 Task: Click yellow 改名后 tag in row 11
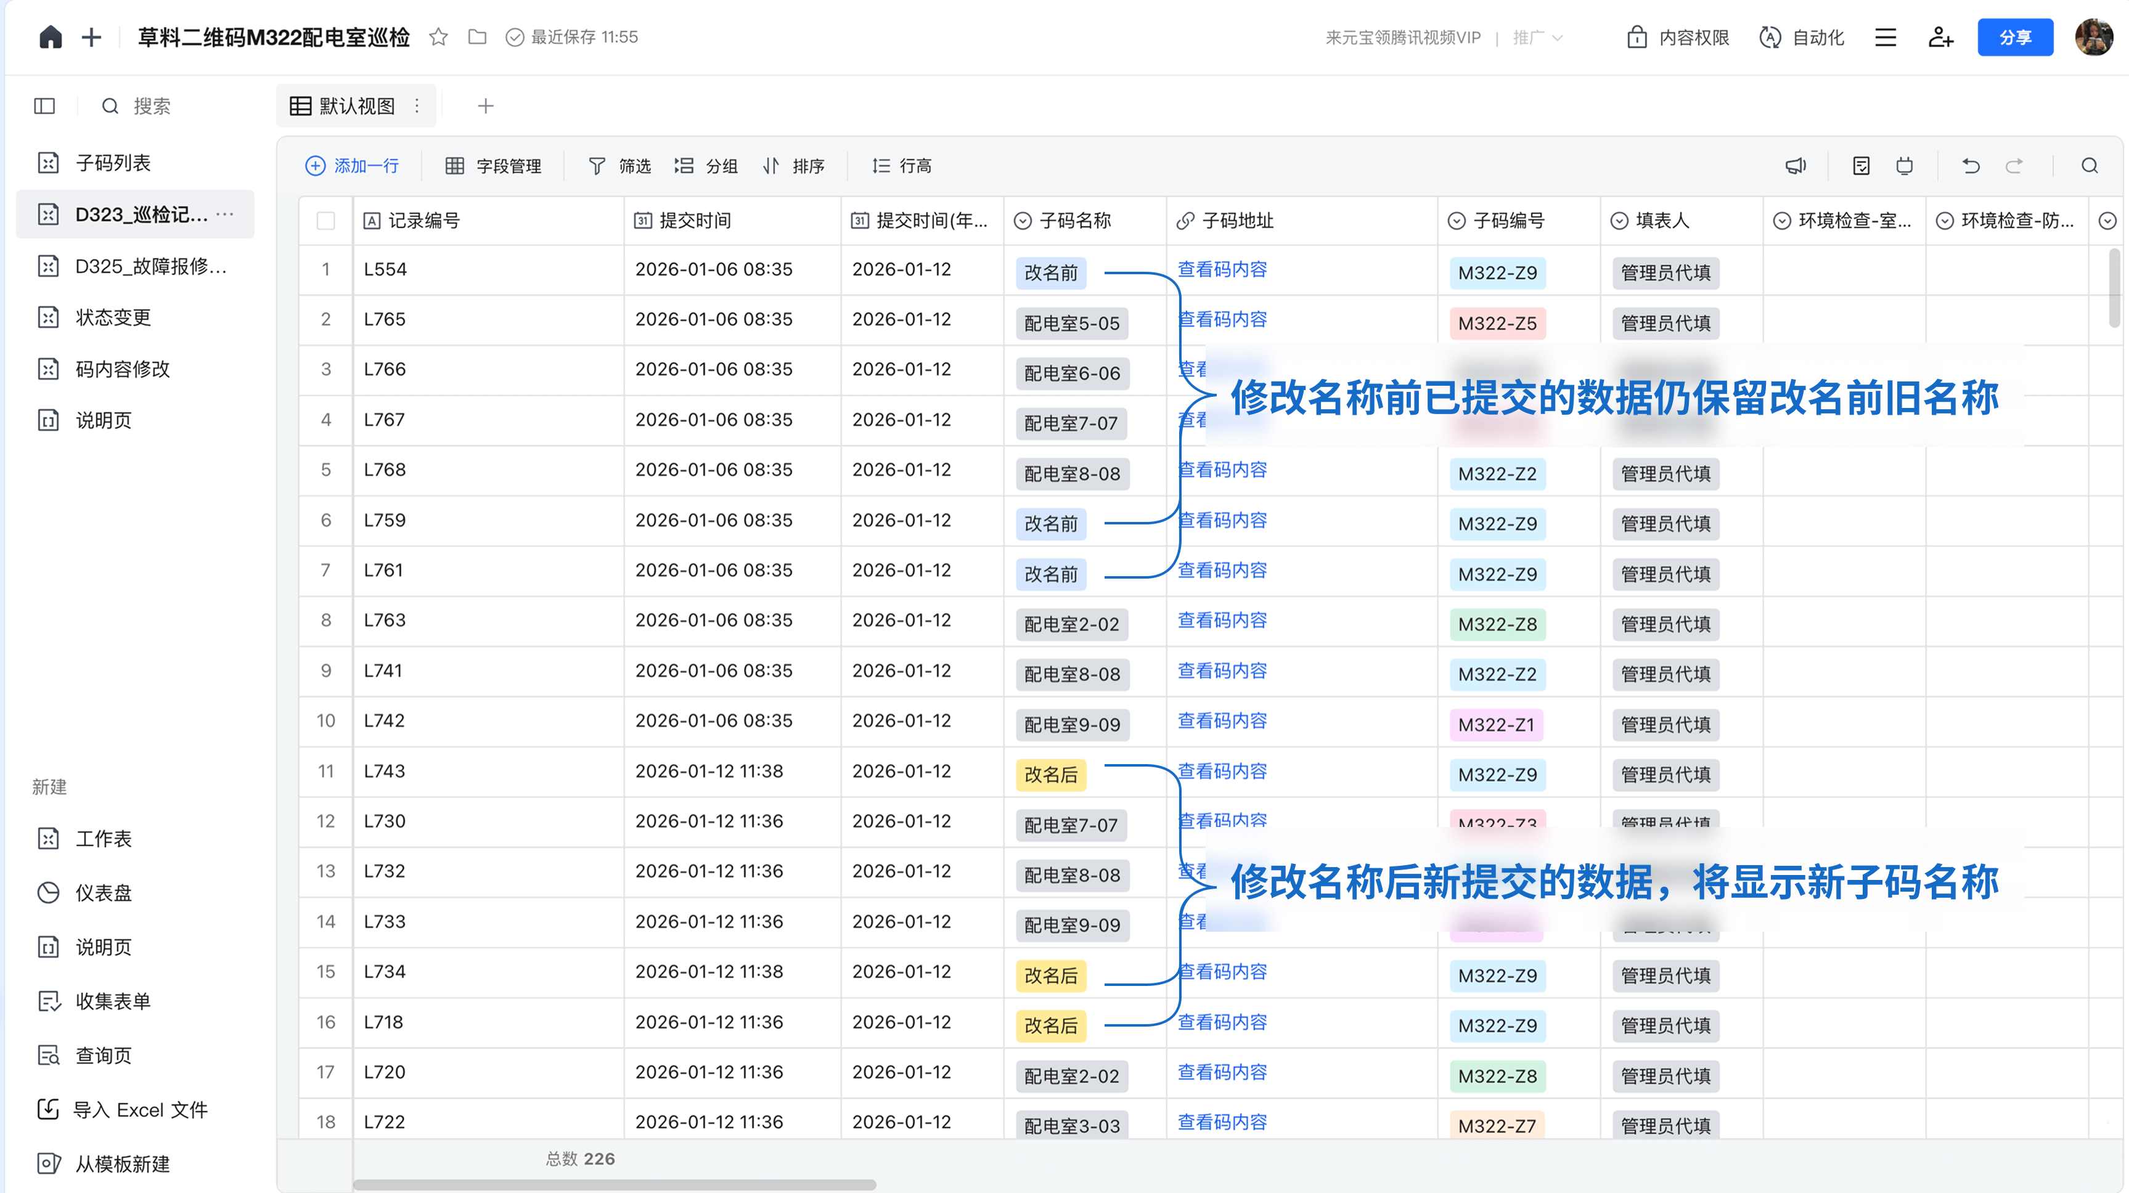click(1050, 775)
